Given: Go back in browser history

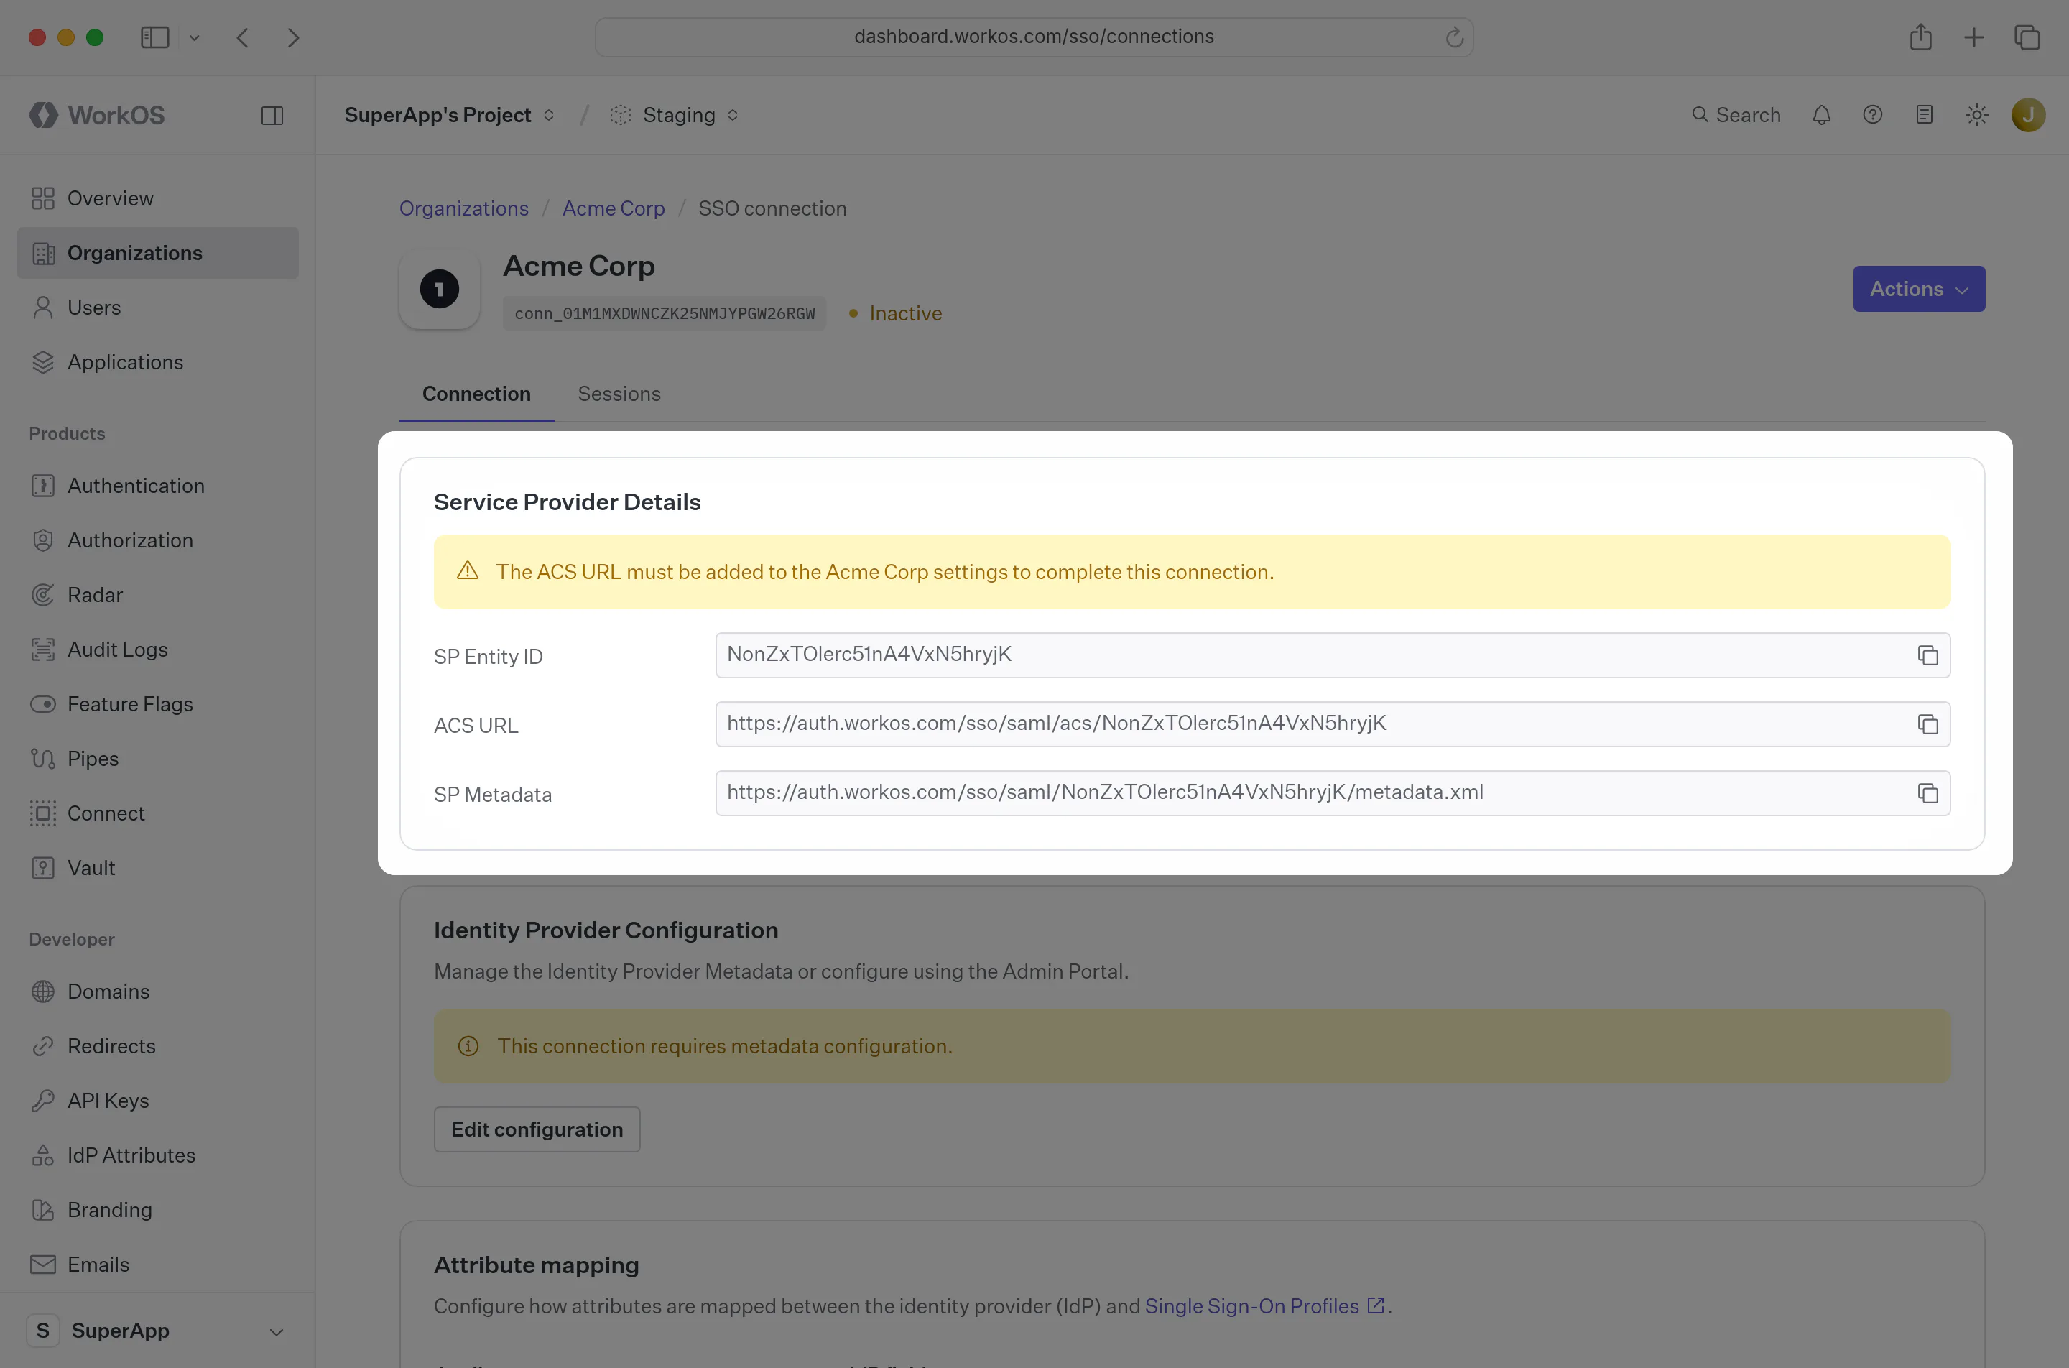Looking at the screenshot, I should point(243,37).
